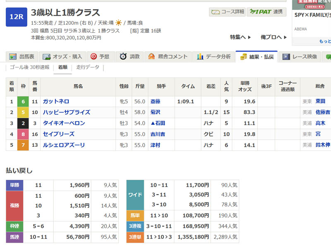Open horse ハッピーサプライズ link
This screenshot has width=331, height=248.
pos(66,112)
